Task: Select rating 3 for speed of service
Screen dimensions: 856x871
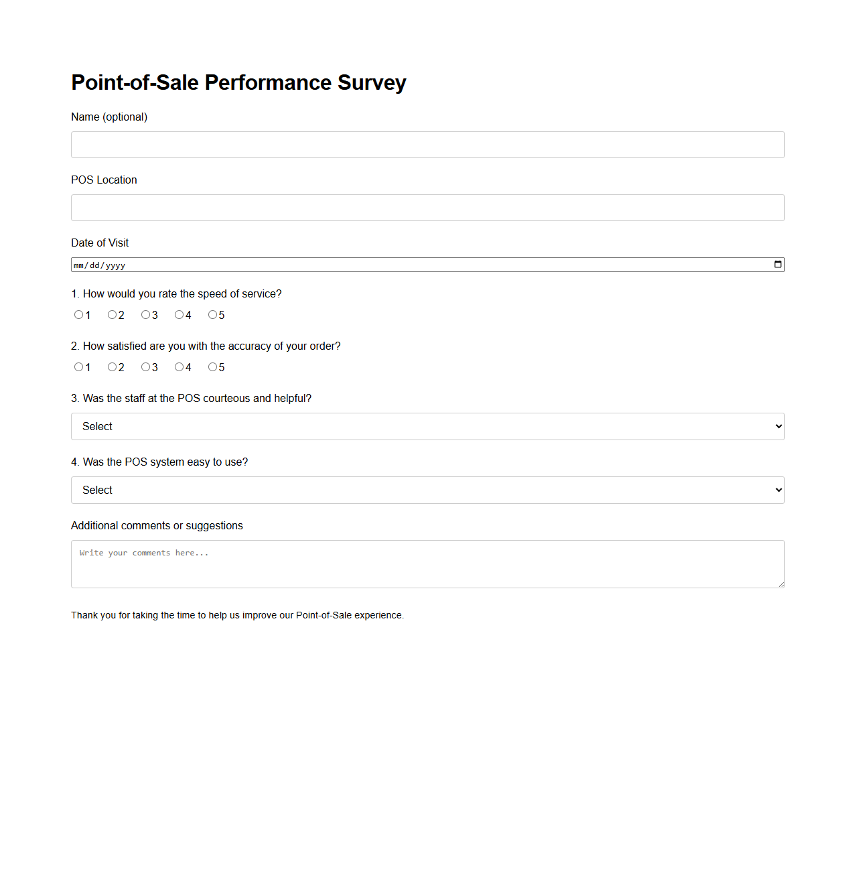Action: pos(145,314)
